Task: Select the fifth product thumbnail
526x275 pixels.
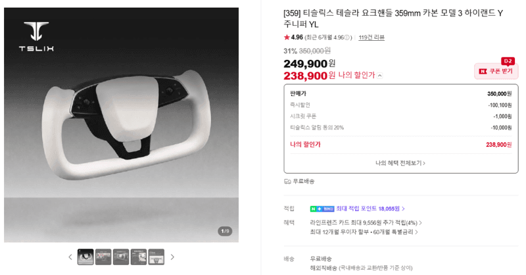Action: pos(156,257)
